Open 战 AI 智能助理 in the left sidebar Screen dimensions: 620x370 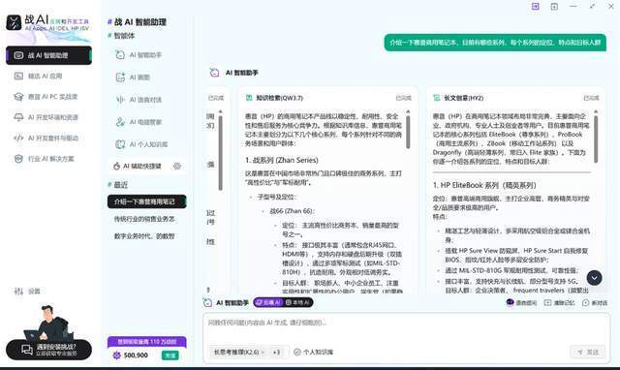point(48,55)
